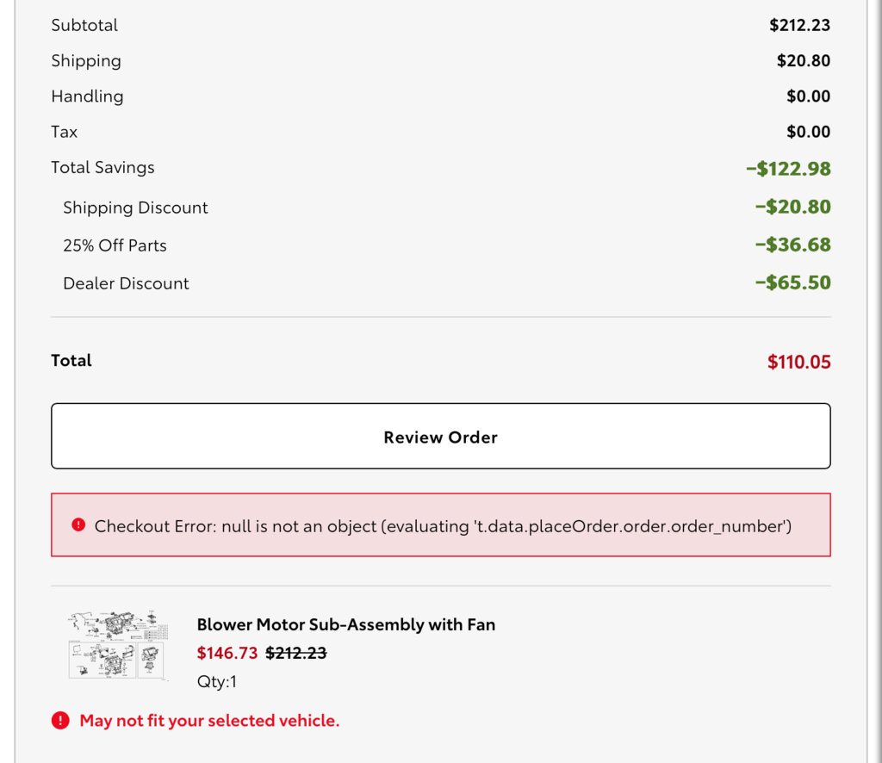This screenshot has width=882, height=763.
Task: Click the May not fit your selected vehicle warning
Action: (x=209, y=720)
